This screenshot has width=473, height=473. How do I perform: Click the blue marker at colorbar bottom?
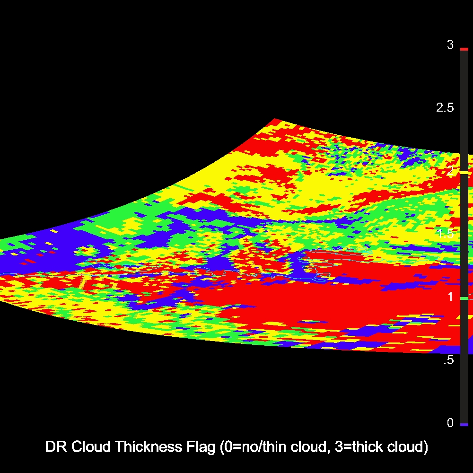(464, 424)
